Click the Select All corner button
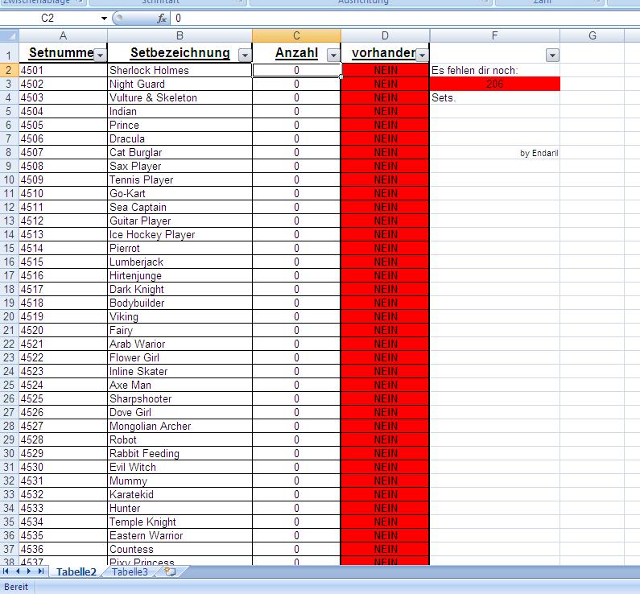 coord(9,35)
